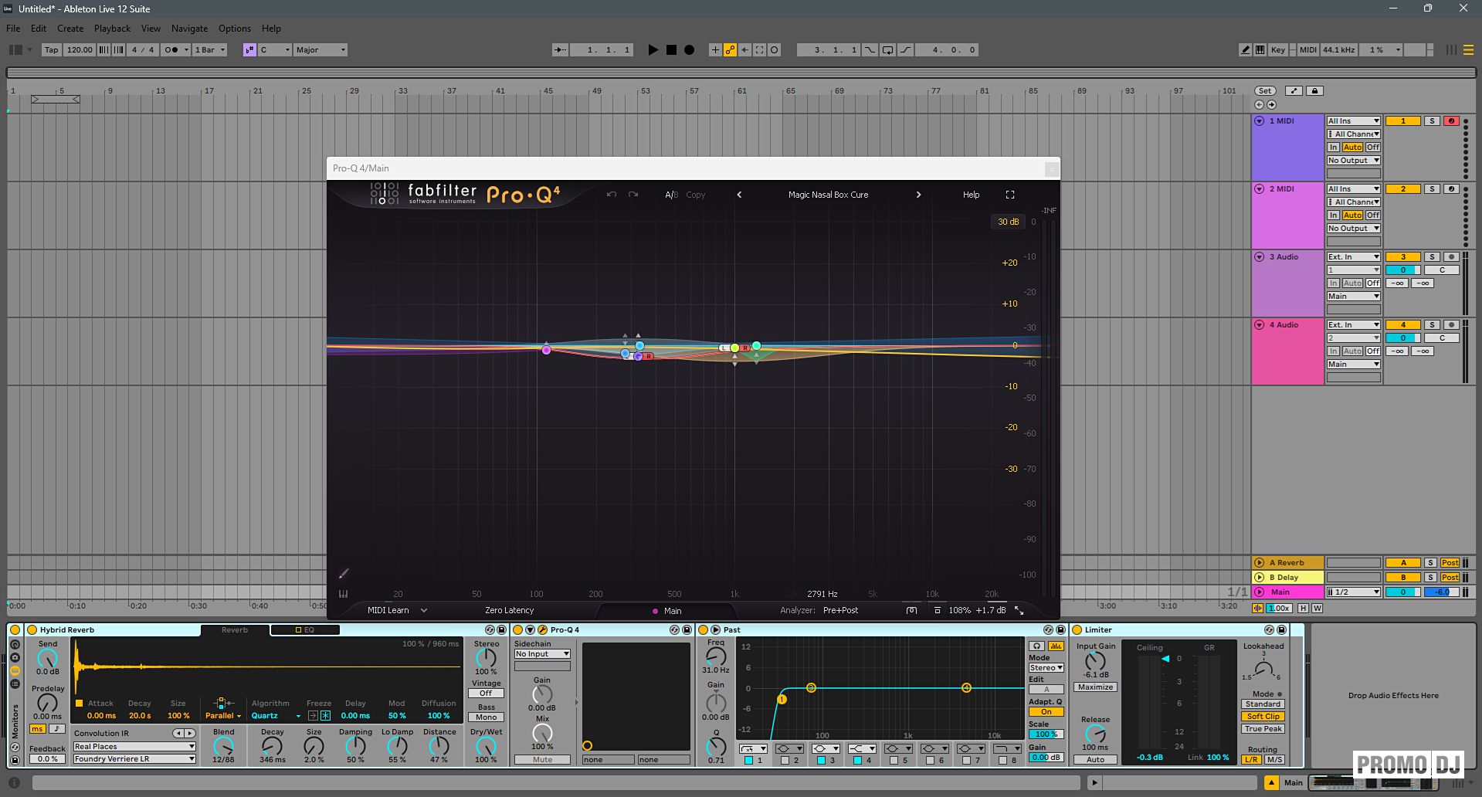
Task: Open the Ext. In dropdown on 3 Audio
Action: [x=1353, y=257]
